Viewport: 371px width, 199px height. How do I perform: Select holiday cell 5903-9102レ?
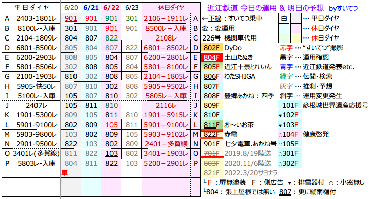(x=166, y=135)
